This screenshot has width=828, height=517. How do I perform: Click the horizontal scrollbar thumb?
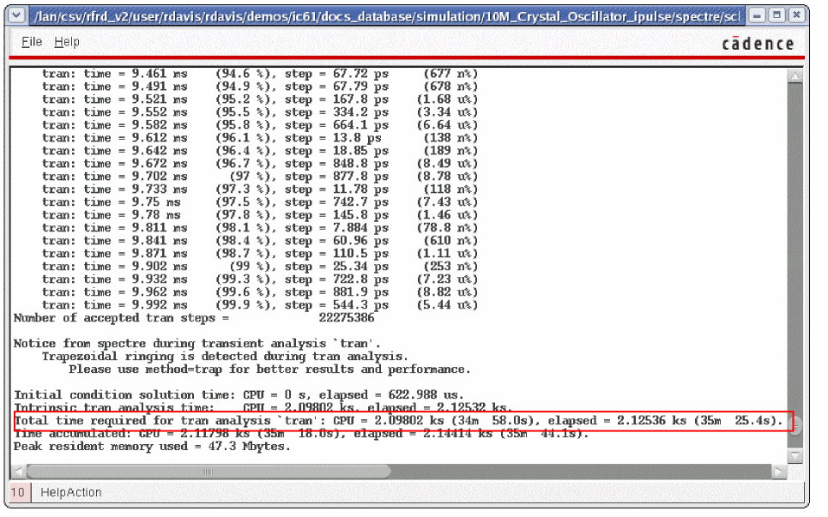[209, 471]
